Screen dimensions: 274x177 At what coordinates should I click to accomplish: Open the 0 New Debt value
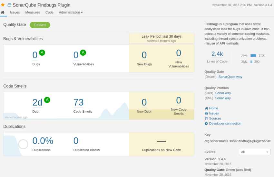[144, 102]
